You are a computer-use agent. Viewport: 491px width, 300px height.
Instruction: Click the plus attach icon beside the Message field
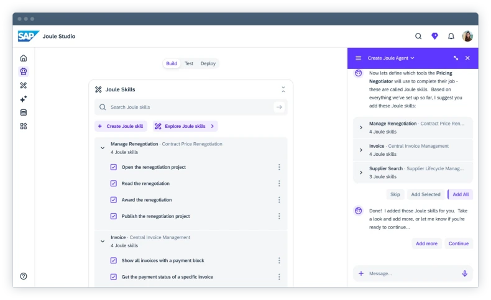(x=361, y=273)
